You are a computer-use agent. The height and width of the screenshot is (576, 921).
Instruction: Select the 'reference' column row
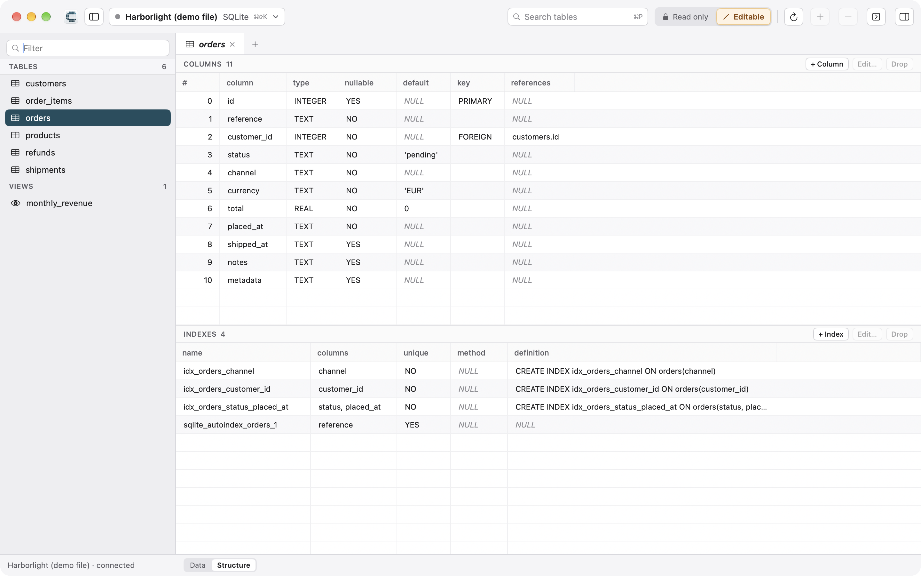[548, 119]
